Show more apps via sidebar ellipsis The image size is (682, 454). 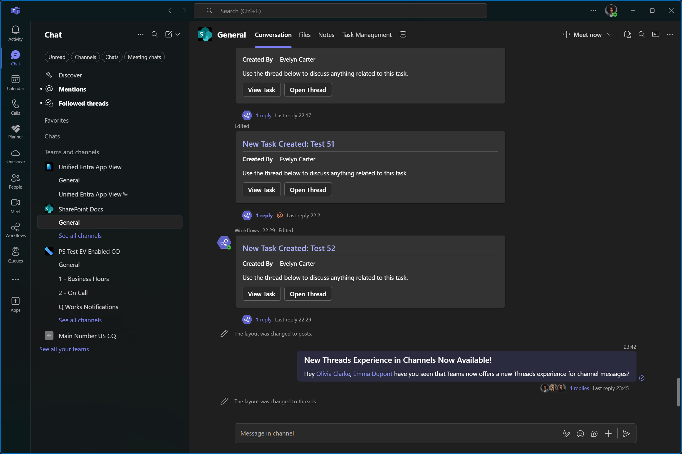click(x=16, y=279)
